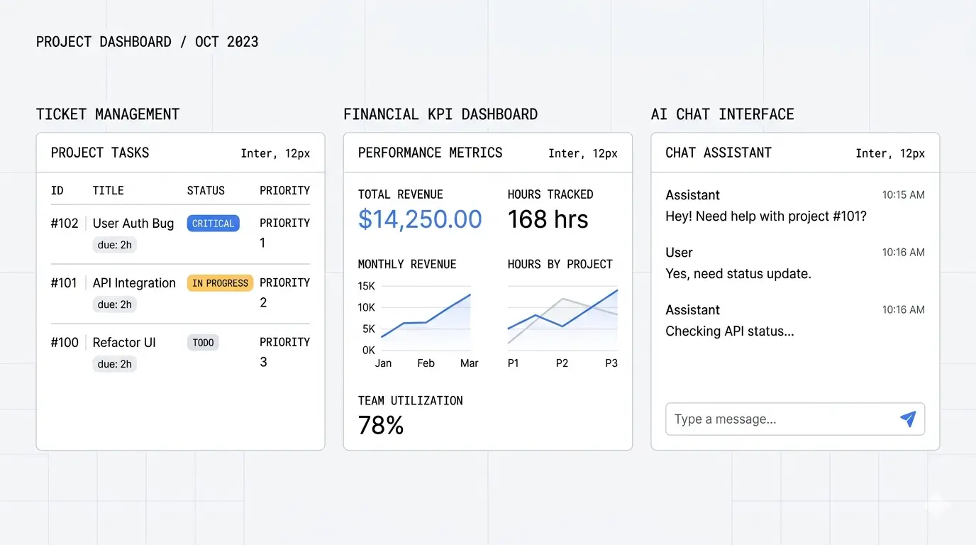Click the PERFORMANCE METRICS panel title
The width and height of the screenshot is (976, 545).
pos(430,153)
